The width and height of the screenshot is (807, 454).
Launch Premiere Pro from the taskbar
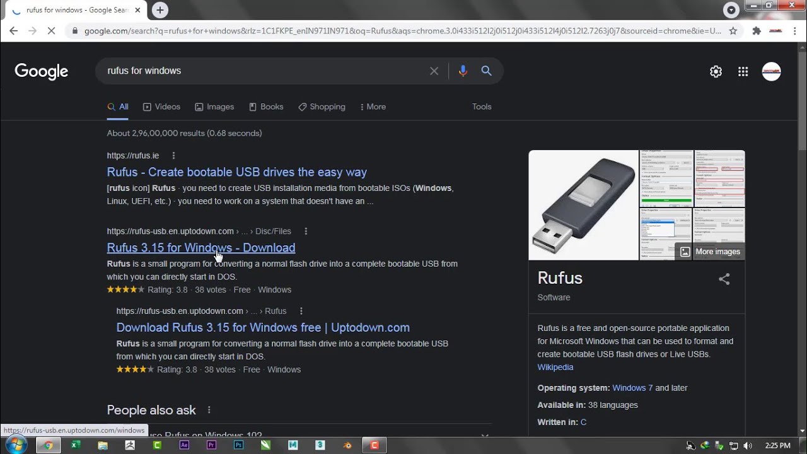click(211, 445)
